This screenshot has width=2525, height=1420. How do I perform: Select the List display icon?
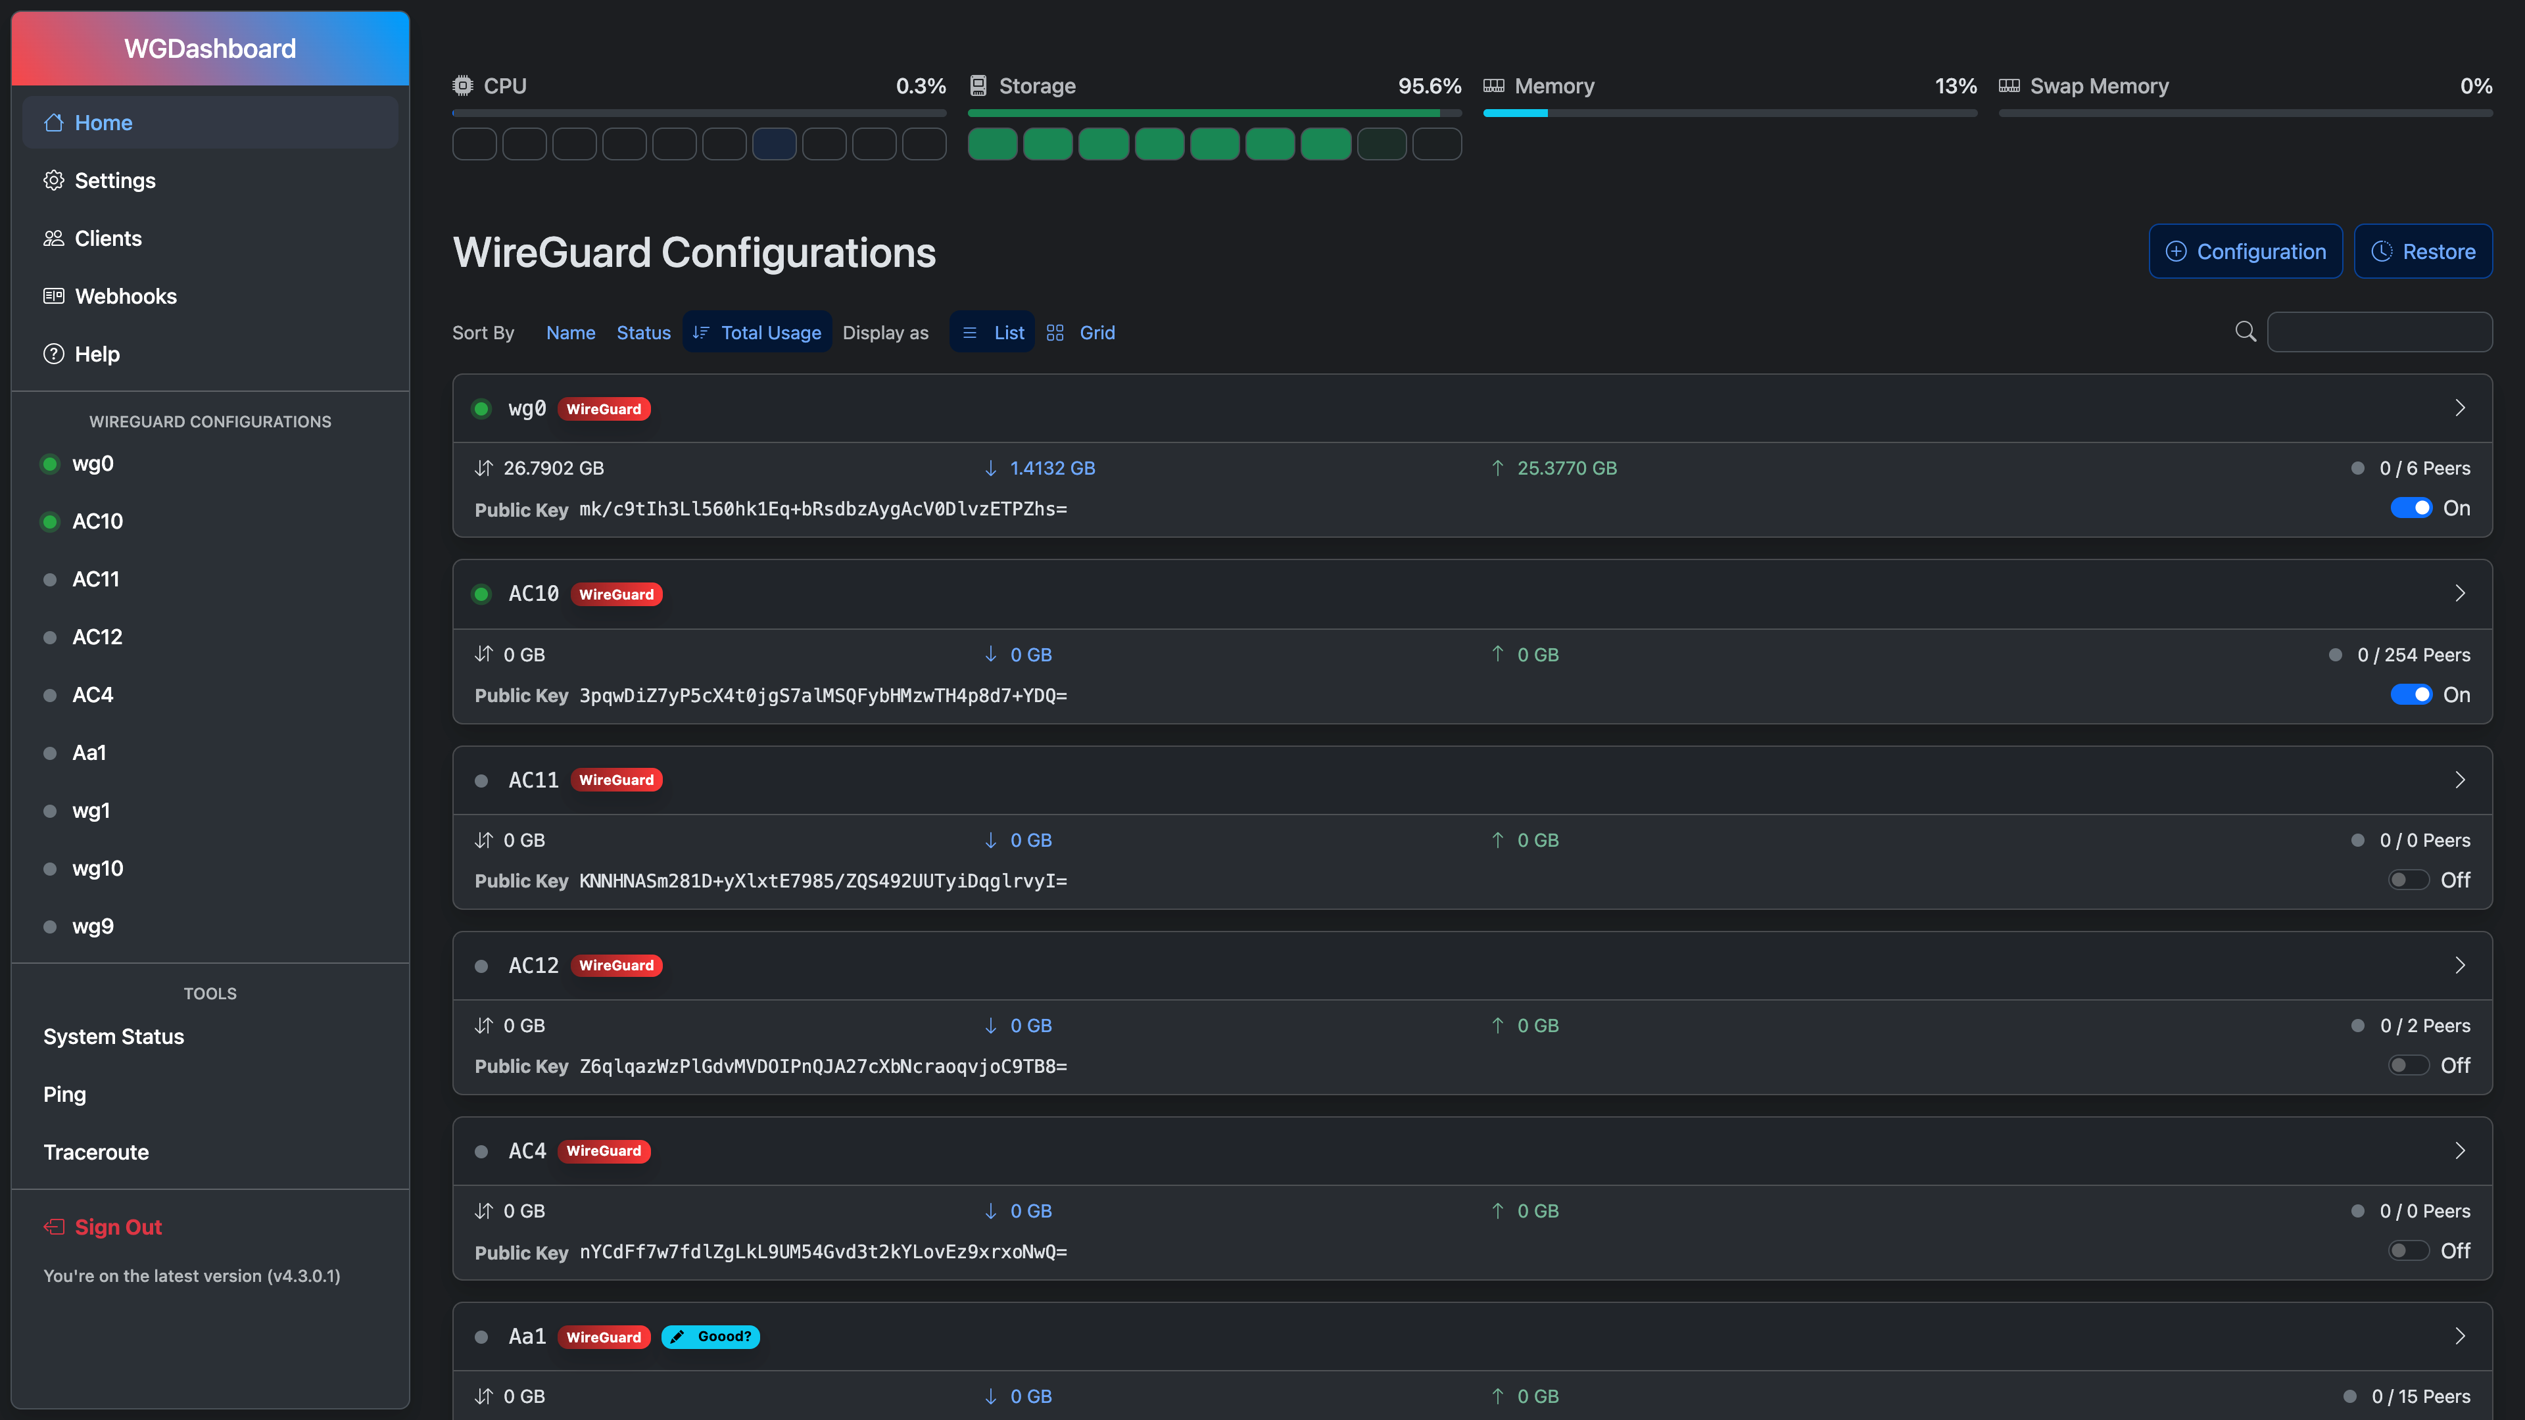pos(971,332)
